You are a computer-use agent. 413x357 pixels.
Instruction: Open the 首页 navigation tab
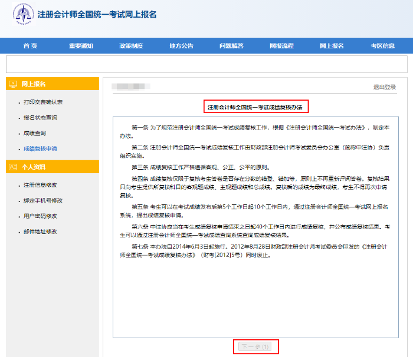click(x=30, y=46)
